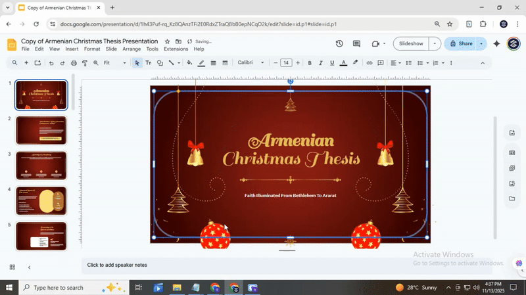
Task: Click the Print icon in toolbar
Action: pyautogui.click(x=73, y=63)
